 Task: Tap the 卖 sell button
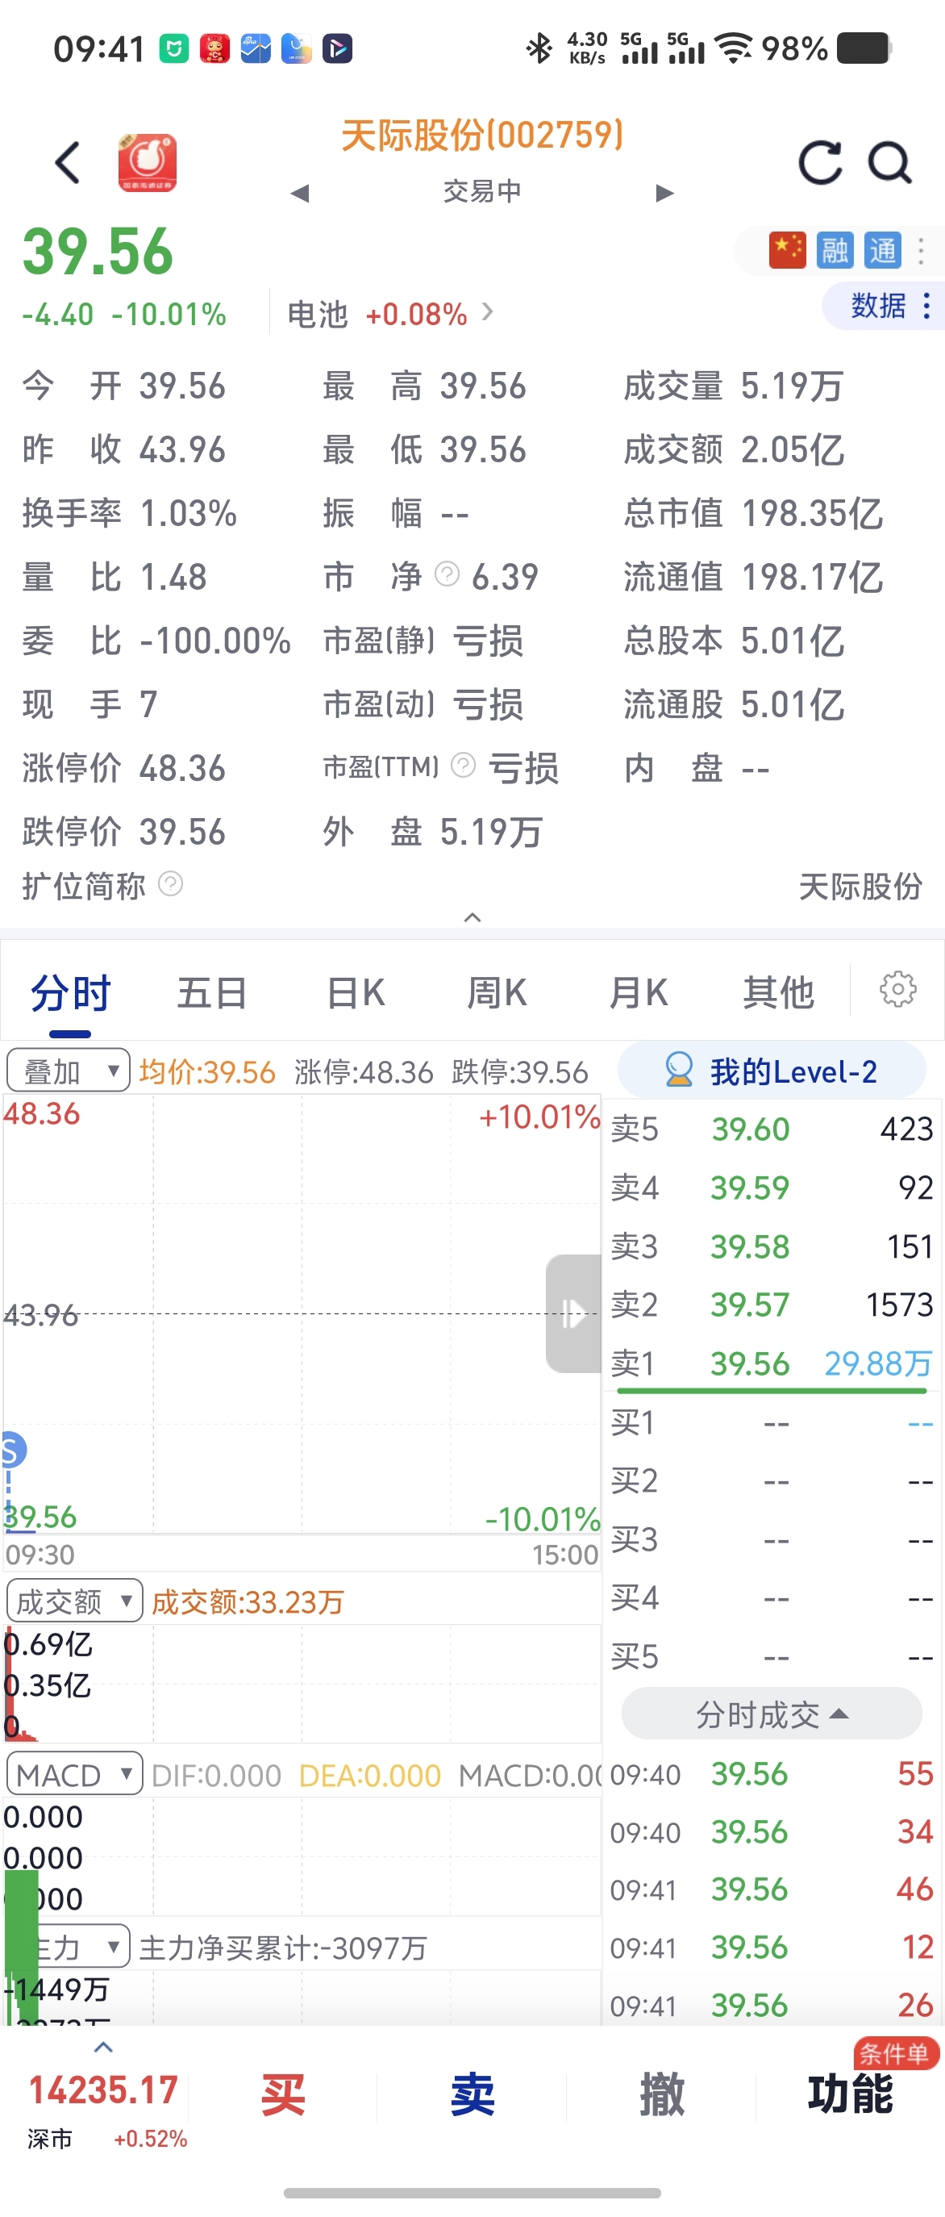(x=472, y=2095)
